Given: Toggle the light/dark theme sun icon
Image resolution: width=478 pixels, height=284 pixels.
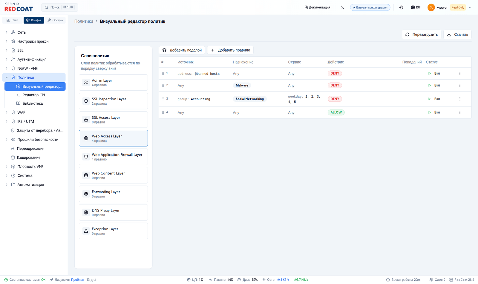Looking at the screenshot, I should coord(401,7).
